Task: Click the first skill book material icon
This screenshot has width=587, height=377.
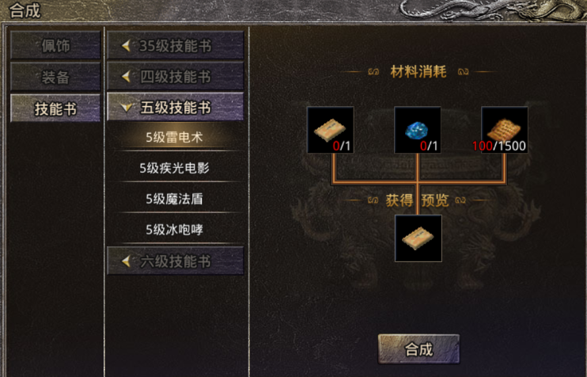Action: pyautogui.click(x=331, y=130)
